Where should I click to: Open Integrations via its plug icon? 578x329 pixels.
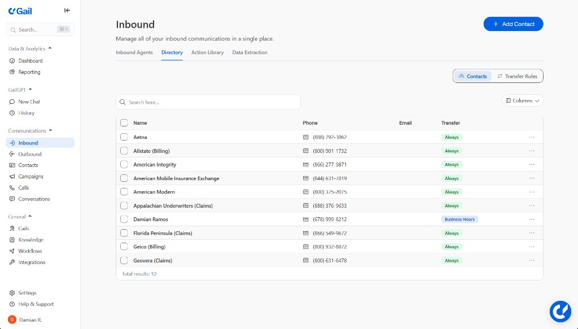coord(12,262)
